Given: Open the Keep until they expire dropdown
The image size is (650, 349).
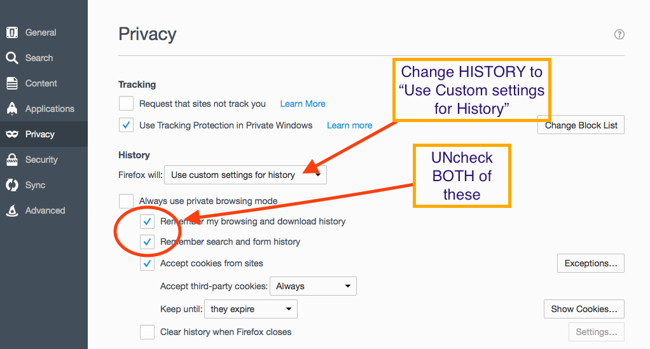Looking at the screenshot, I should tap(251, 309).
